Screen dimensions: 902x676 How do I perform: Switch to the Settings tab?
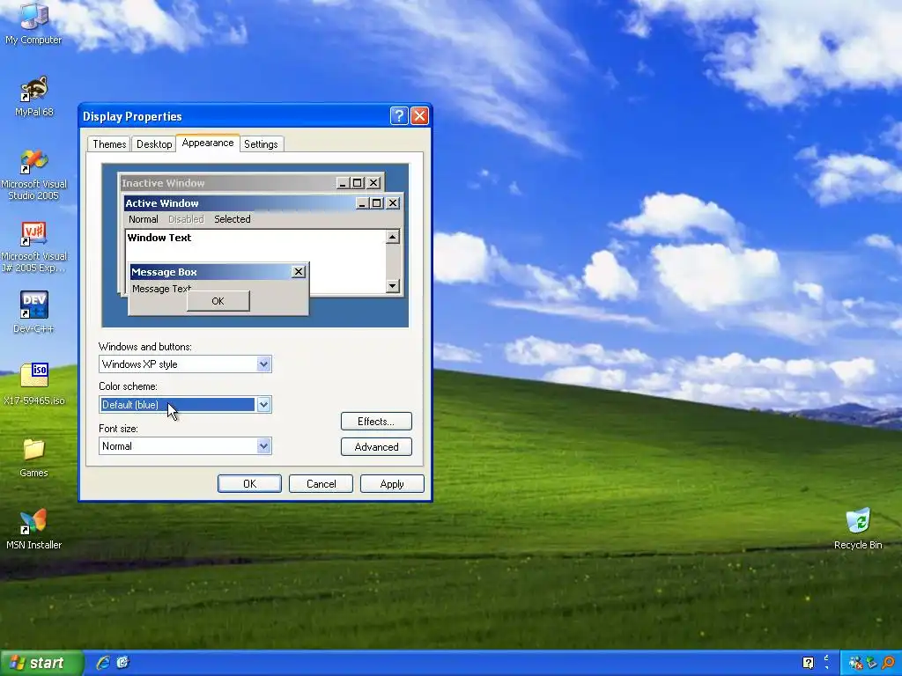coord(261,144)
